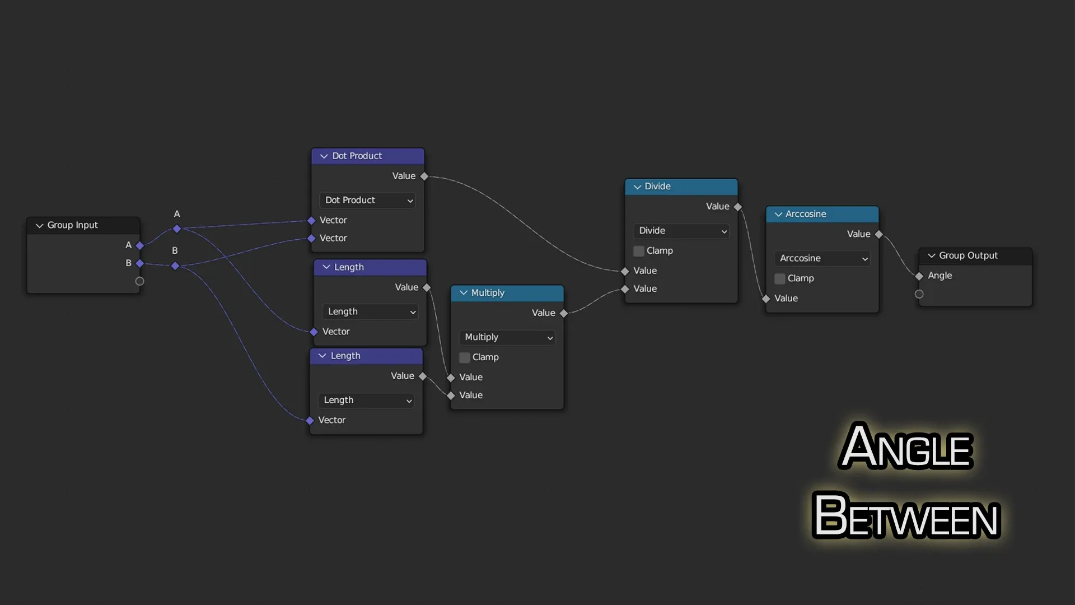Screen dimensions: 1075x605
Task: Check the Clamp box on Multiply node
Action: click(465, 357)
